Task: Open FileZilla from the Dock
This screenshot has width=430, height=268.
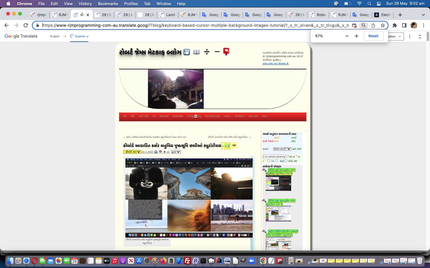Action: (187, 261)
